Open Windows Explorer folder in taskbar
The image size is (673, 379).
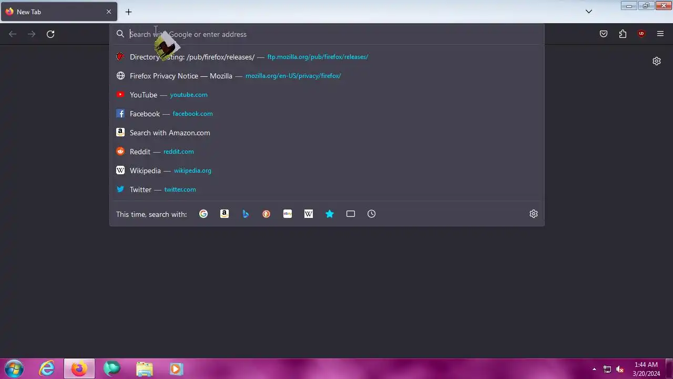pyautogui.click(x=144, y=369)
